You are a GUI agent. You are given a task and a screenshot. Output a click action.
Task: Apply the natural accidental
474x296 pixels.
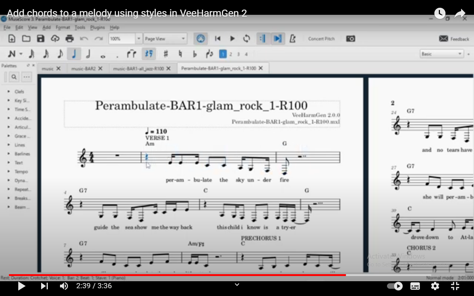[x=180, y=54]
